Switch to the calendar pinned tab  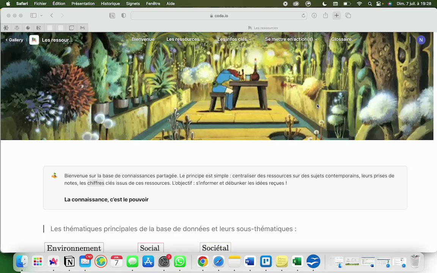[72, 28]
